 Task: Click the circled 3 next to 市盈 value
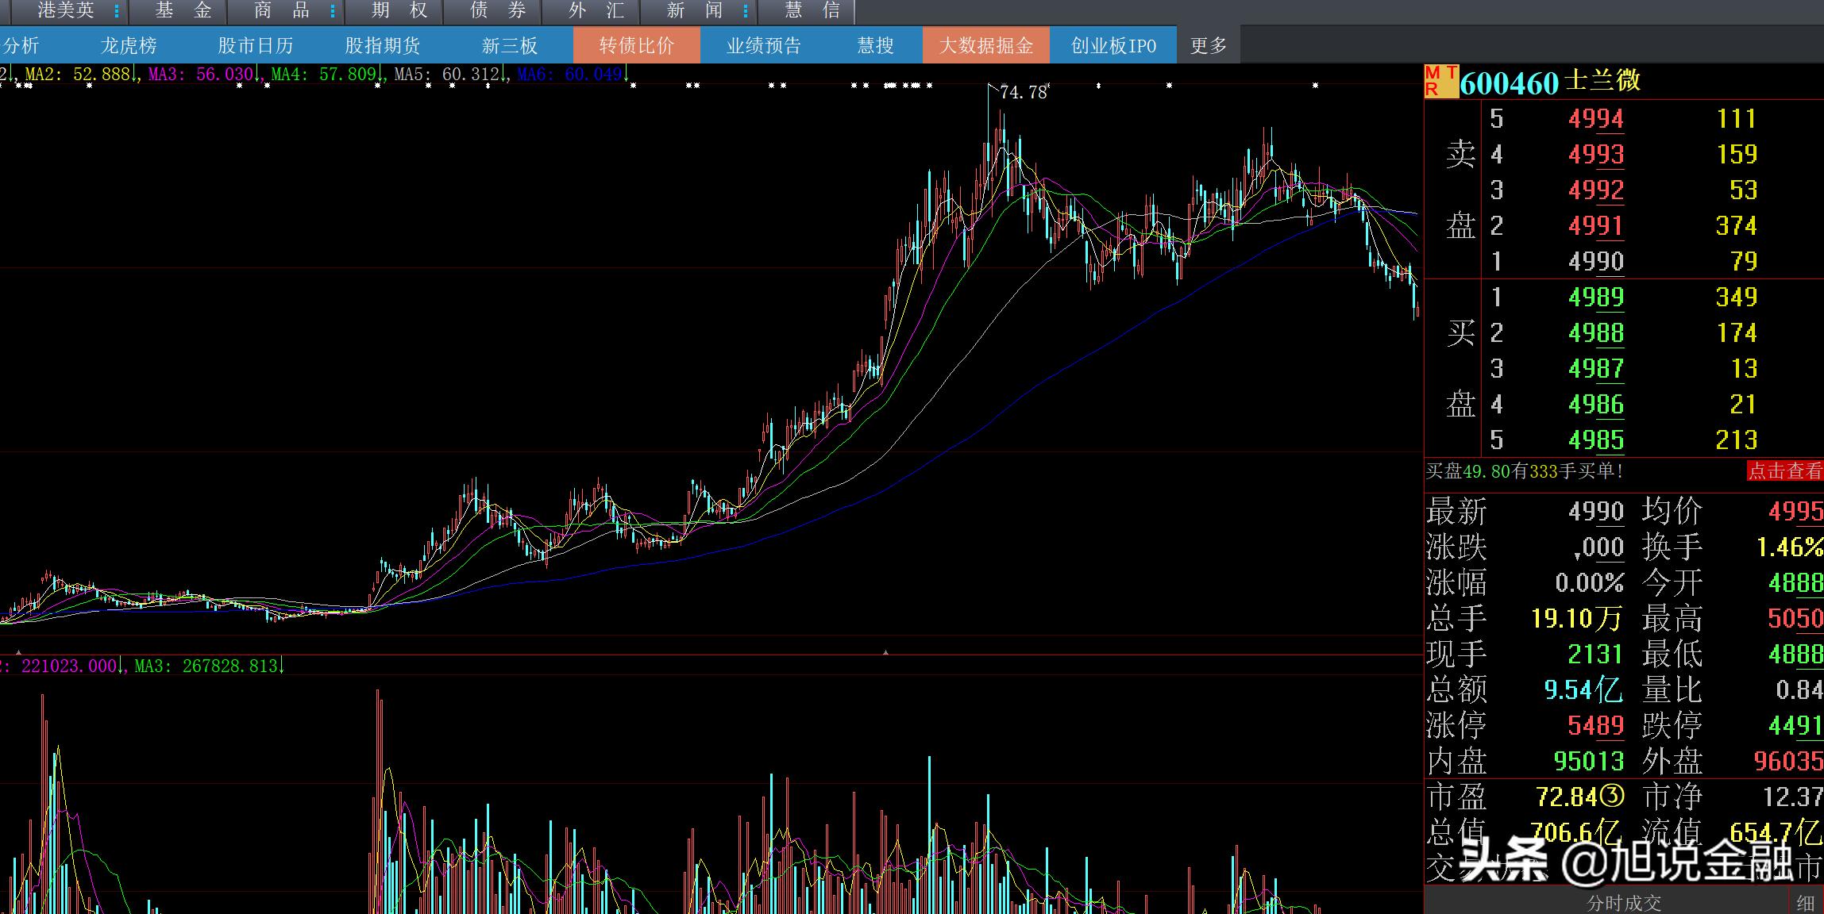tap(1611, 796)
